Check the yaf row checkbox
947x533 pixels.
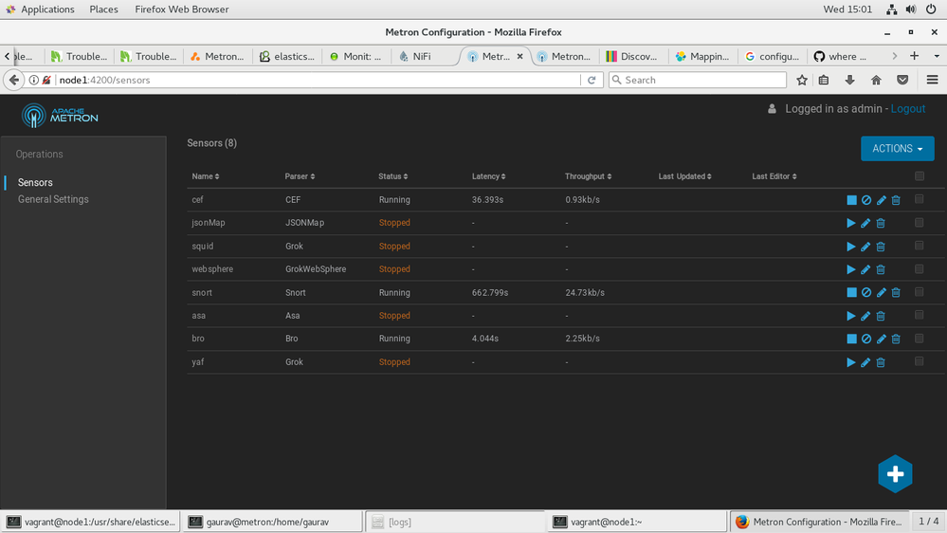920,361
